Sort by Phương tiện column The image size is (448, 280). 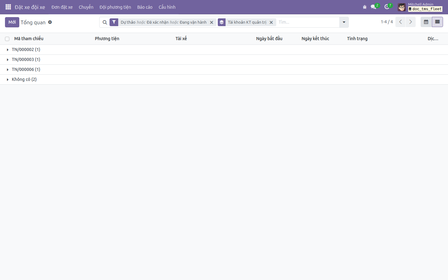[x=107, y=39]
